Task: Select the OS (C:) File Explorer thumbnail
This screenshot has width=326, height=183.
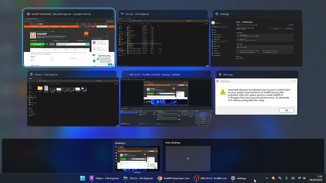Action: click(163, 42)
